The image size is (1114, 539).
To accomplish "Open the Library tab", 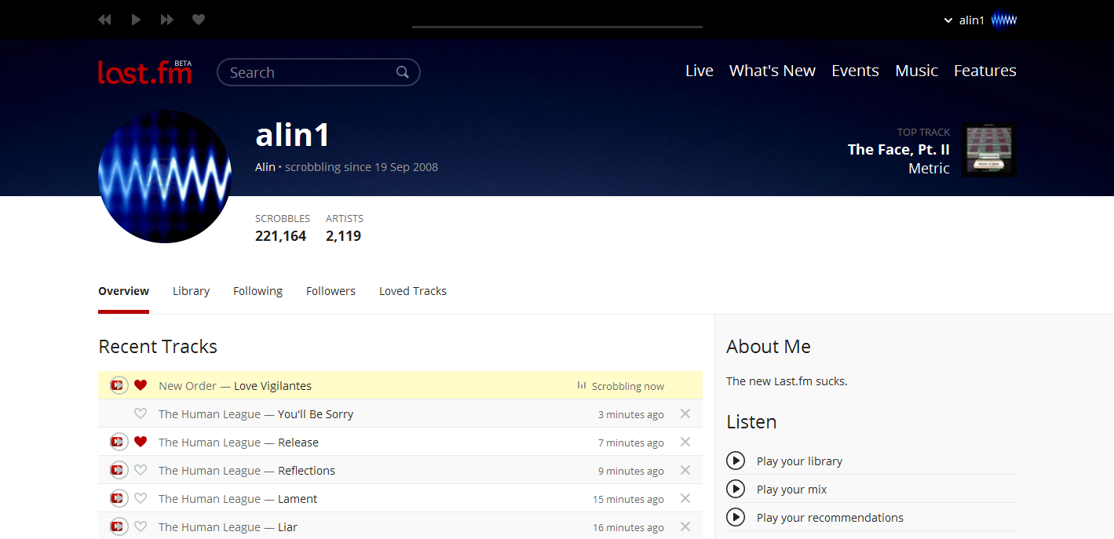I will pyautogui.click(x=191, y=290).
